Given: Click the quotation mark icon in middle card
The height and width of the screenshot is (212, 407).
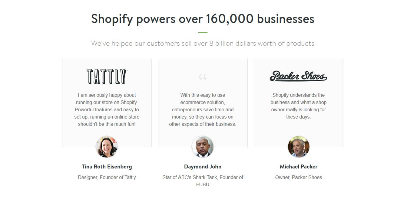Looking at the screenshot, I should tap(203, 77).
